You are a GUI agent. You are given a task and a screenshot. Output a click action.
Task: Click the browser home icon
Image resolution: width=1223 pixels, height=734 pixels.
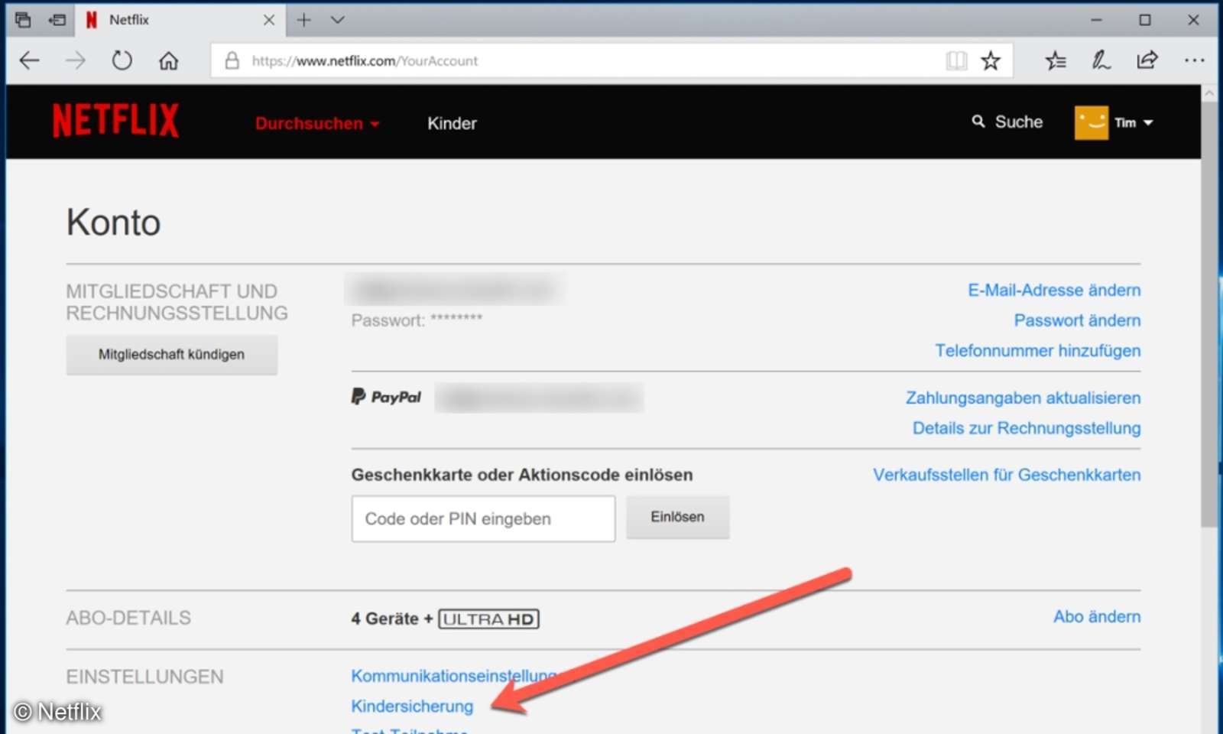coord(167,60)
